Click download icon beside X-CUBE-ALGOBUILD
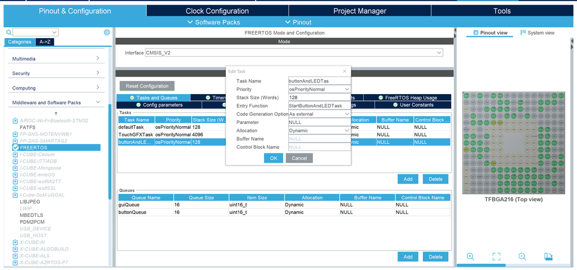Screen dimensions: 577x270 [15, 249]
